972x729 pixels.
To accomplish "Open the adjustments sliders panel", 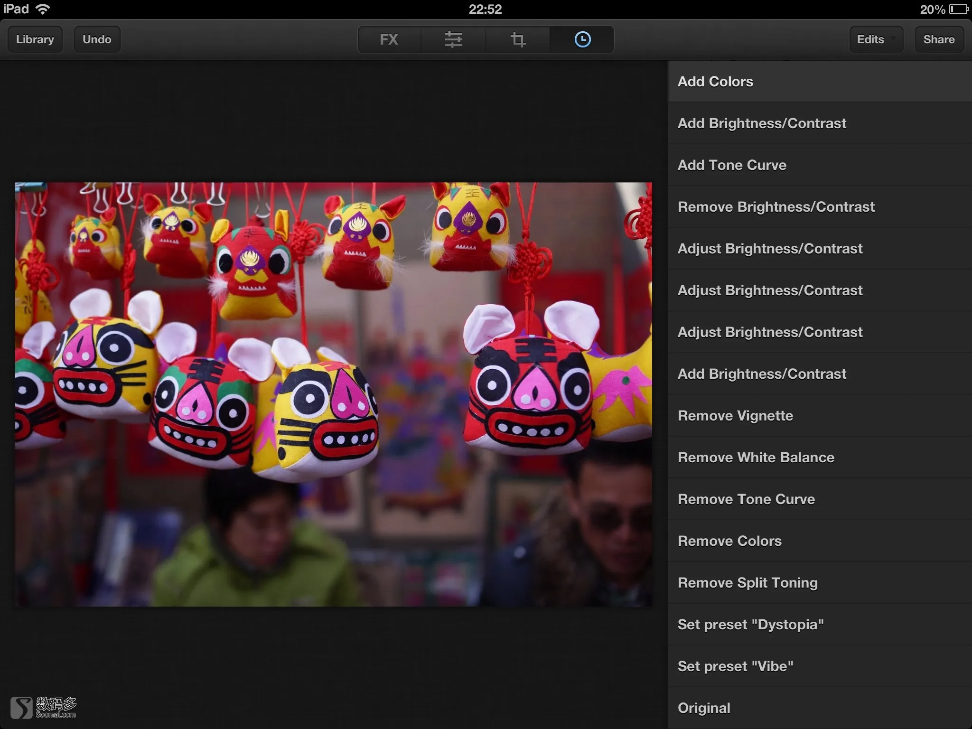I will coord(453,39).
